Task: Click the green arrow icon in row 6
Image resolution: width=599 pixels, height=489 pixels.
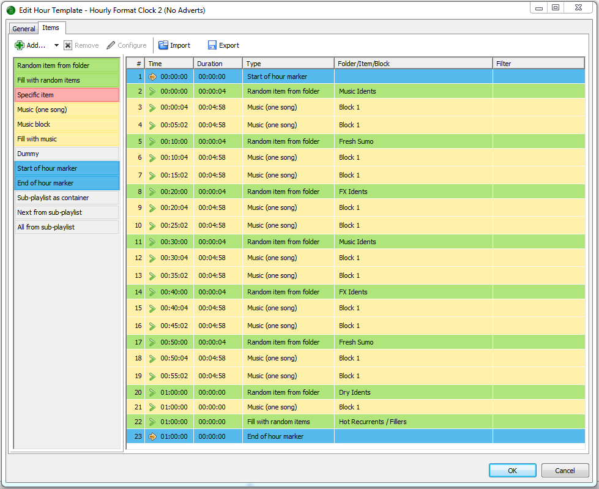Action: pos(152,158)
